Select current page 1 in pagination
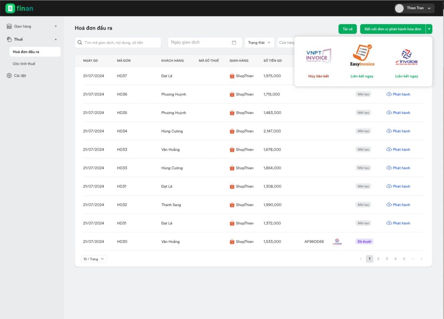The height and width of the screenshot is (319, 444). (369, 259)
